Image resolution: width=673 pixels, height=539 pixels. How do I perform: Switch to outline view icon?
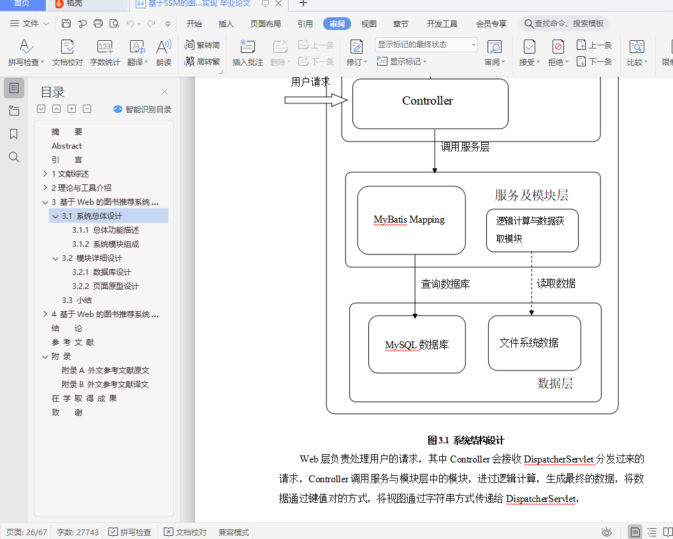coord(652,532)
